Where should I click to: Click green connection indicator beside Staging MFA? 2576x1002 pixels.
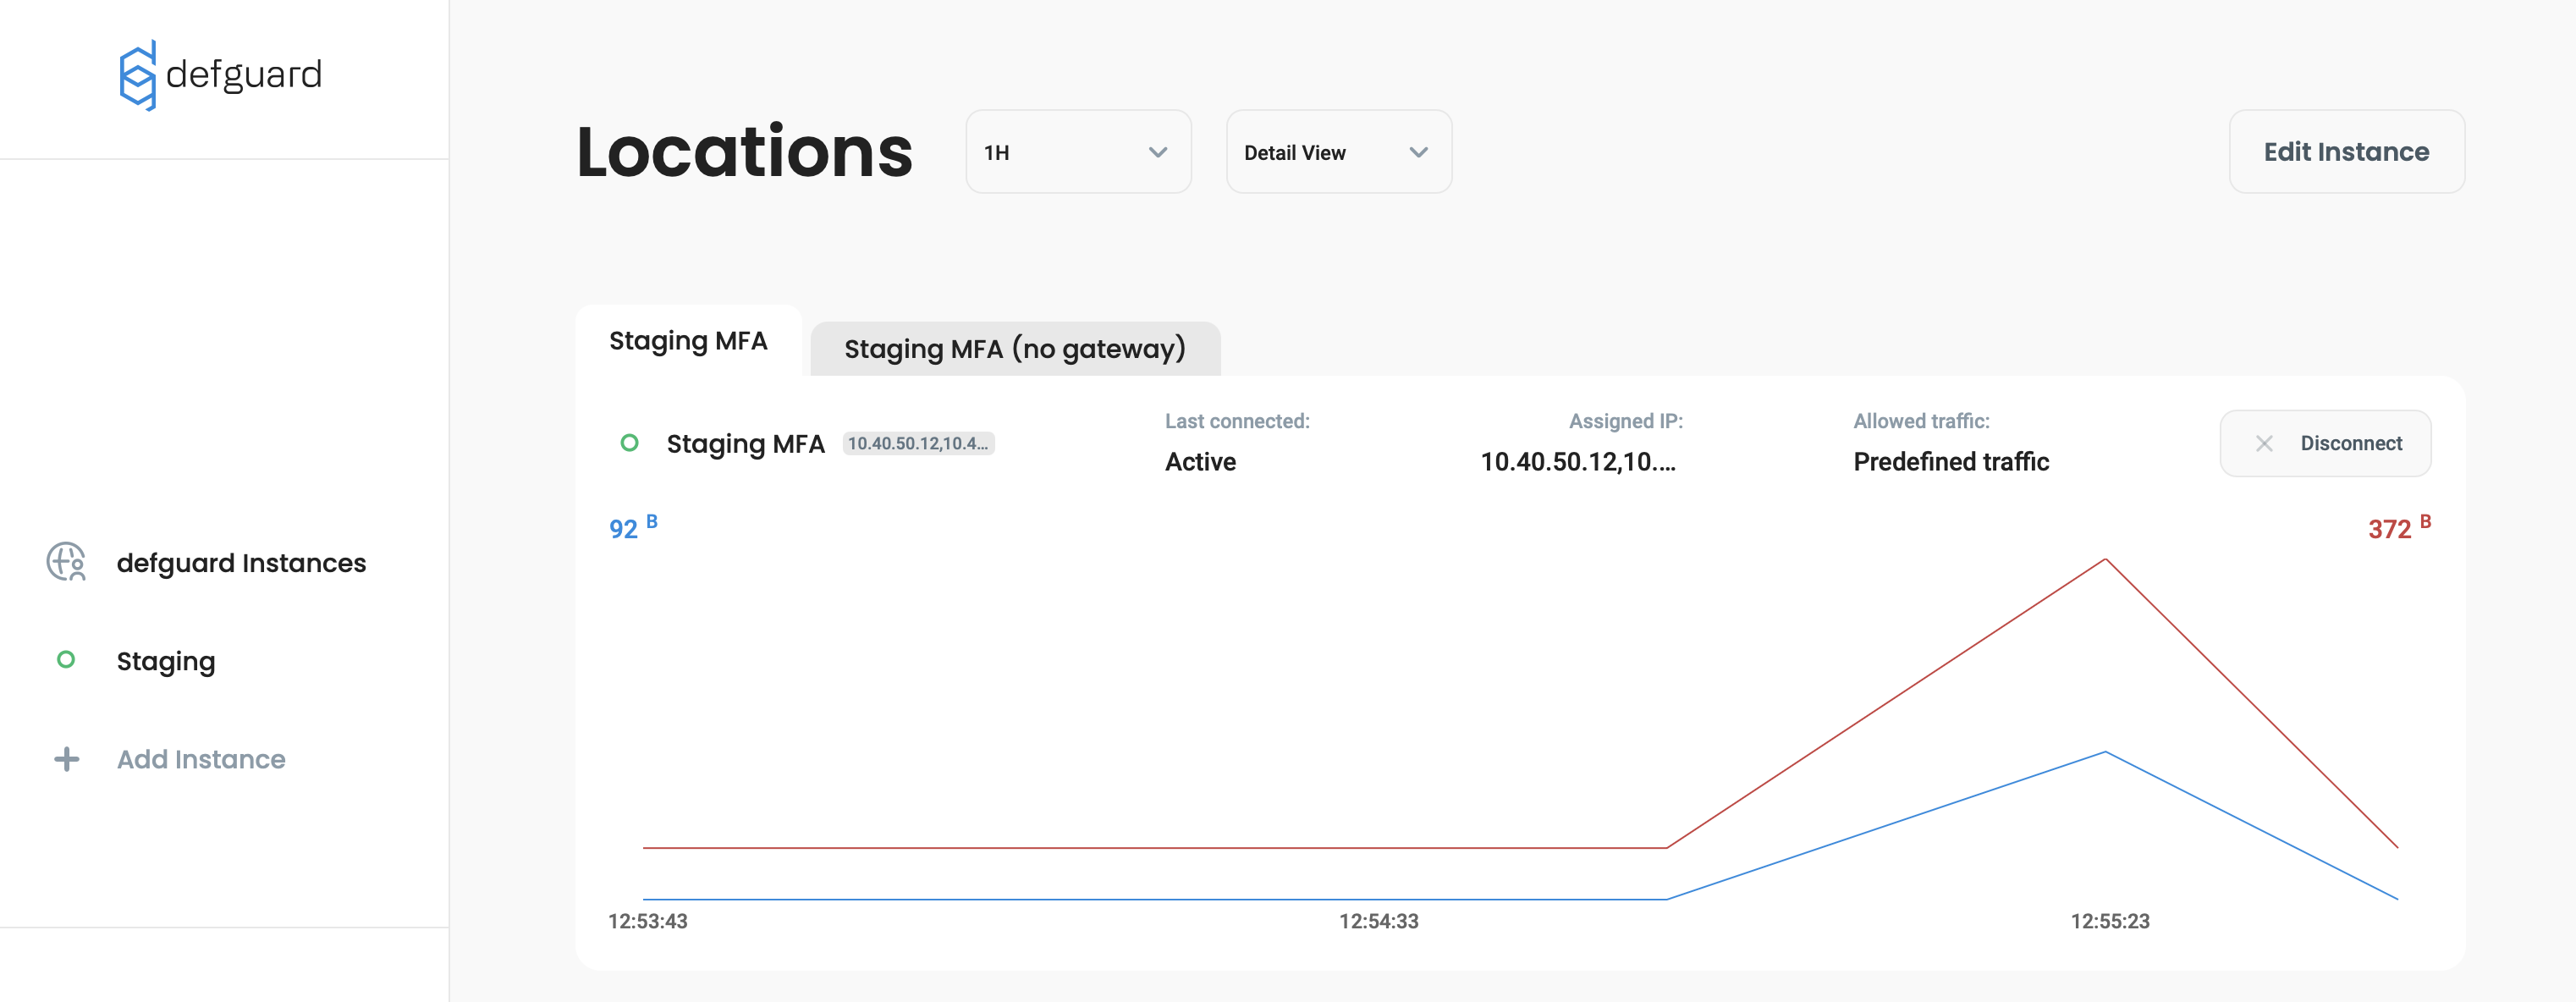pos(629,443)
